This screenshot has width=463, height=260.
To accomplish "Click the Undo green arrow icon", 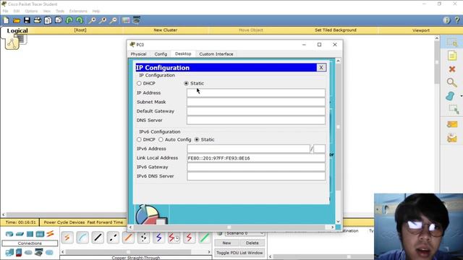I will 69,20.
